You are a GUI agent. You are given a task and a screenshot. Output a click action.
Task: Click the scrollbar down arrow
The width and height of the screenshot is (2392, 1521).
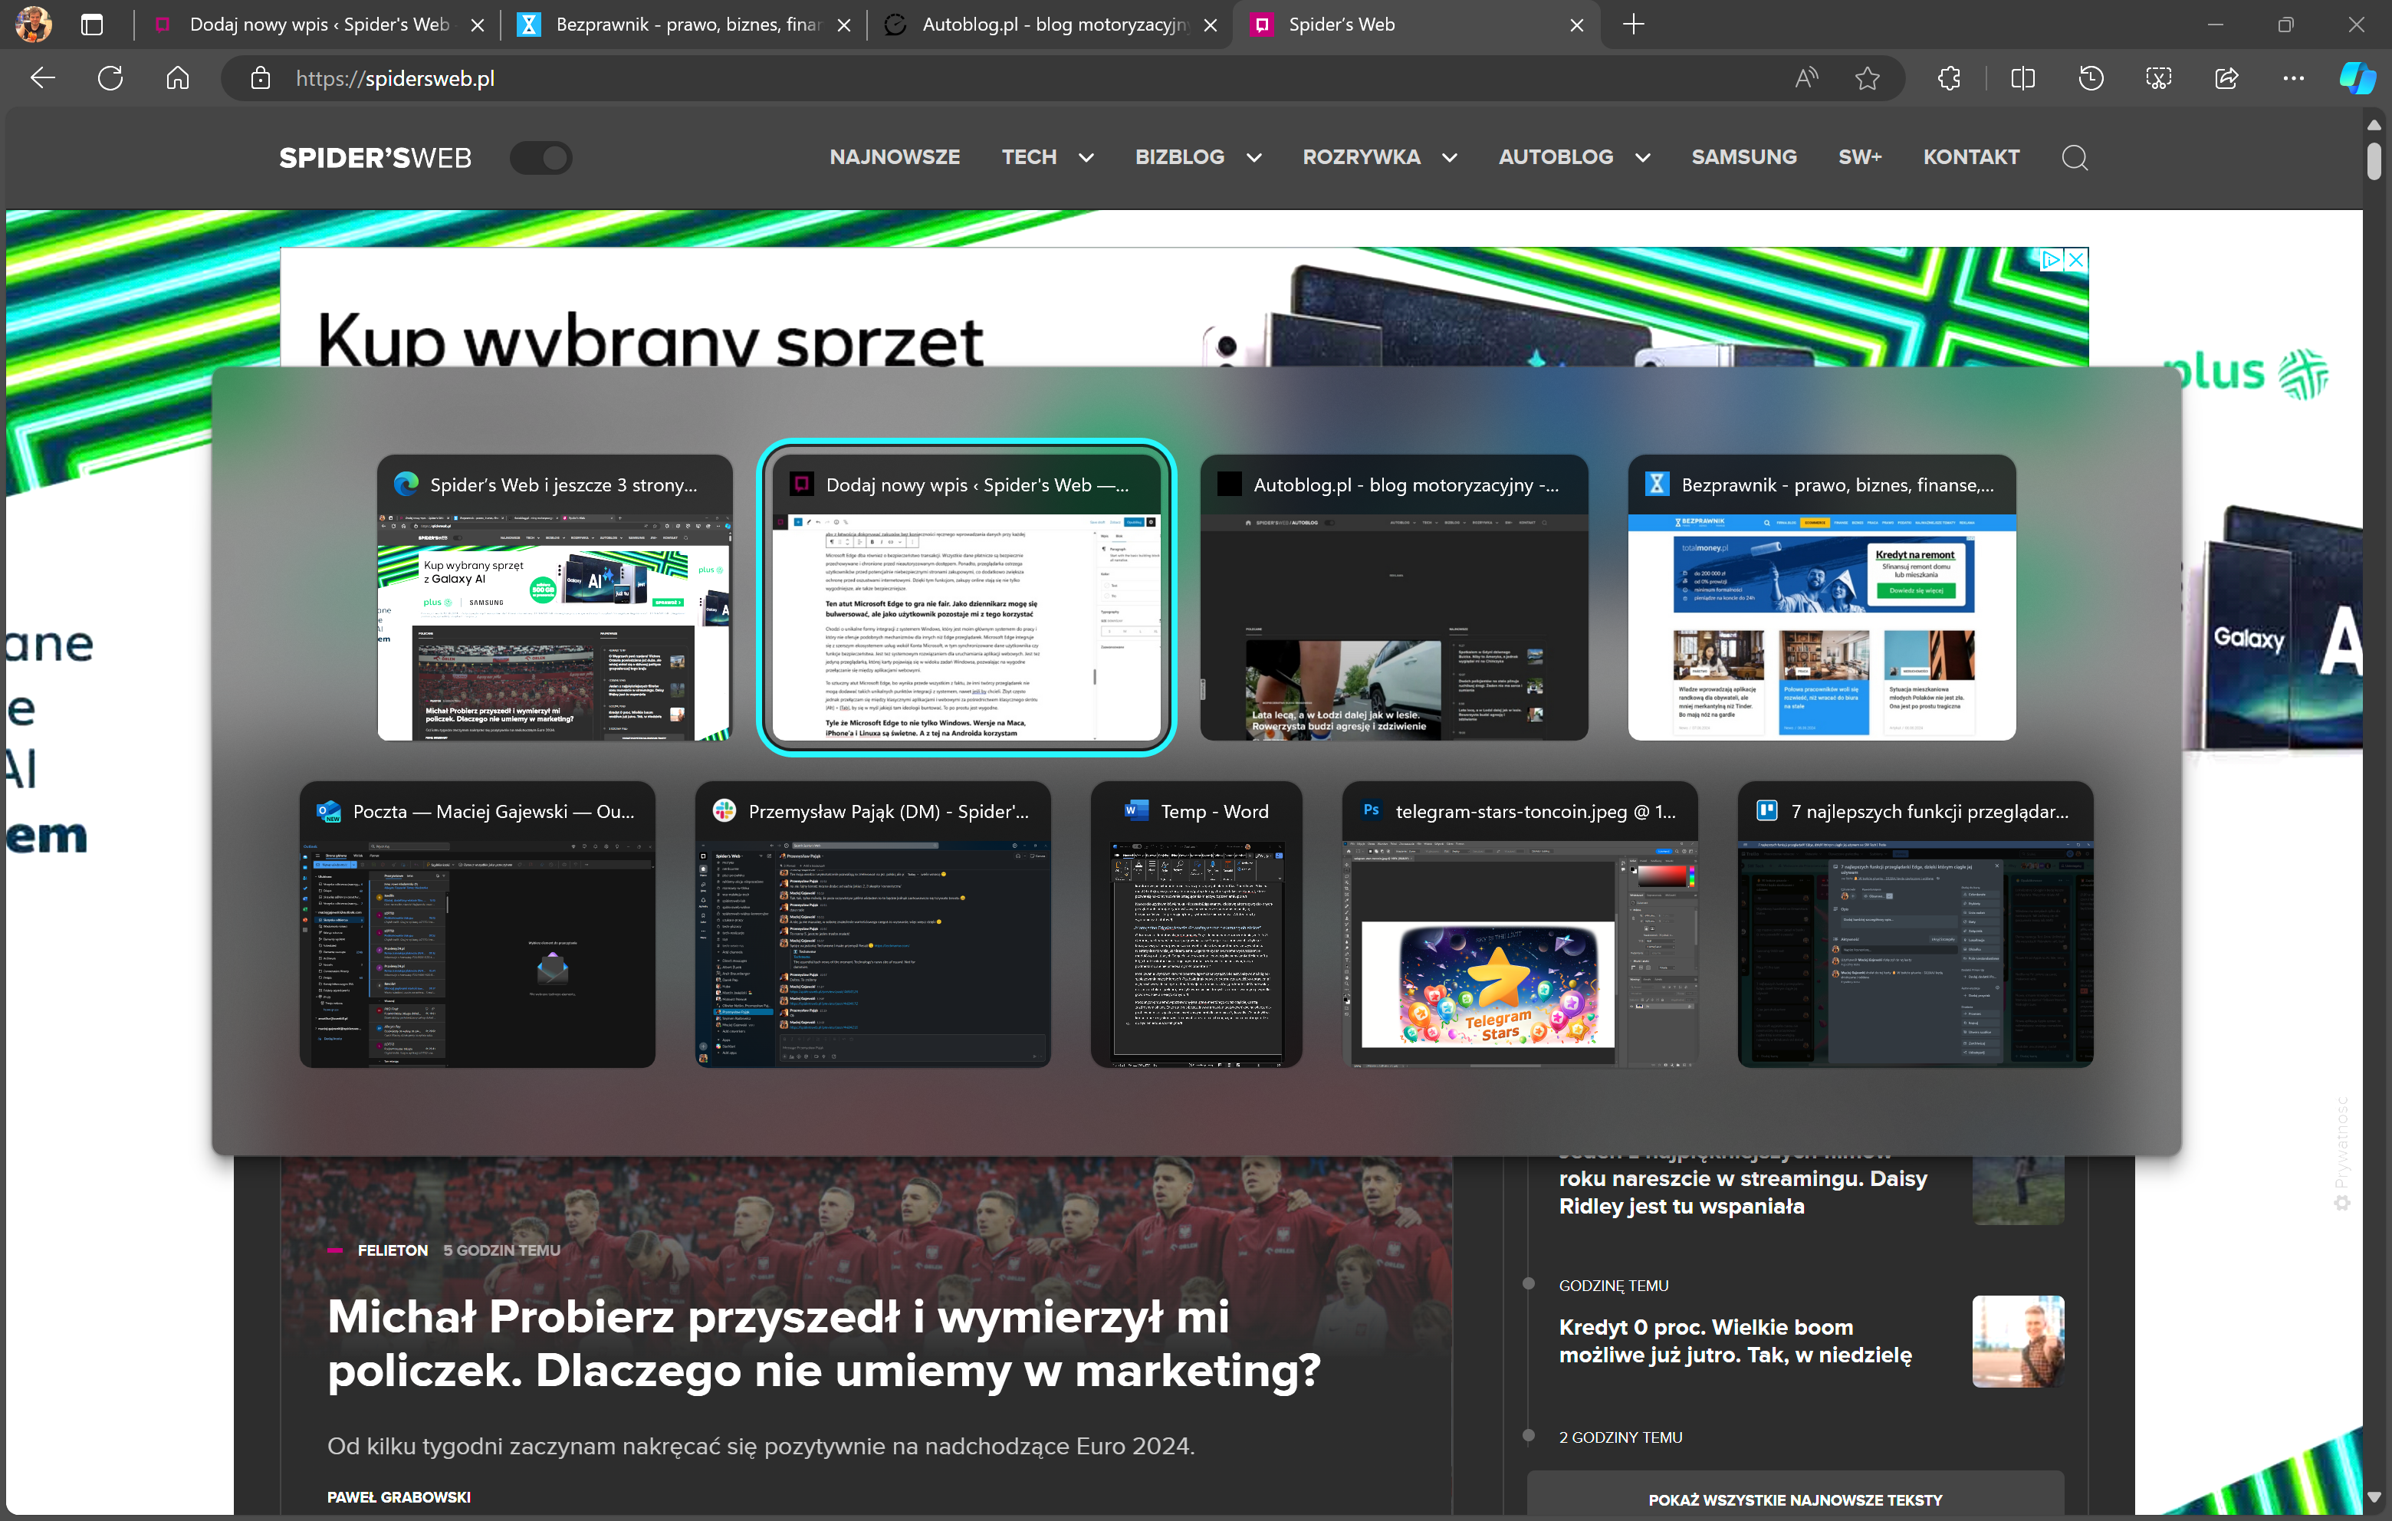pos(2373,1497)
